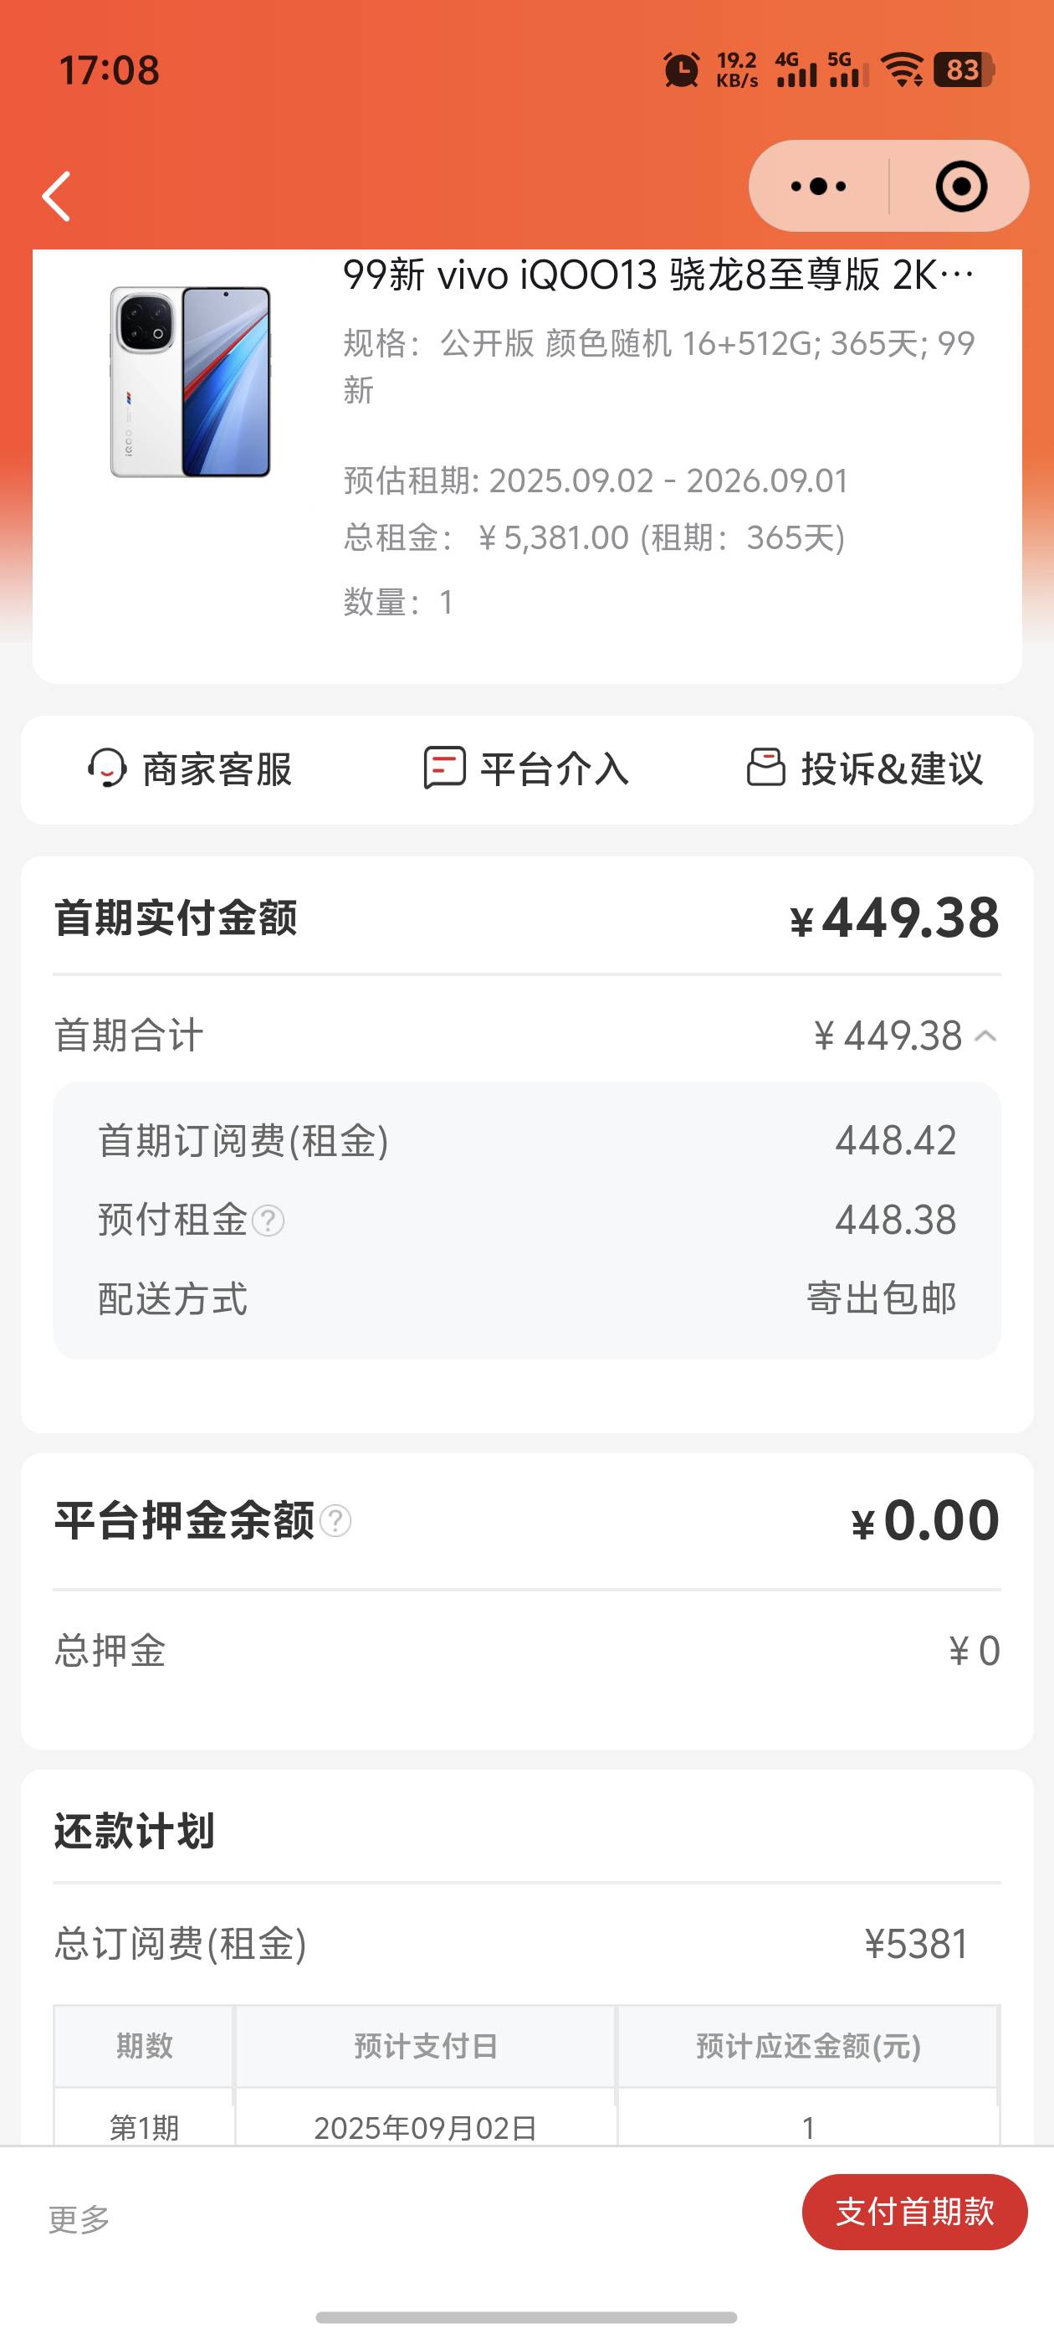The image size is (1054, 2344).
Task: Tap the chat icon for 平台介入
Action: [x=445, y=768]
